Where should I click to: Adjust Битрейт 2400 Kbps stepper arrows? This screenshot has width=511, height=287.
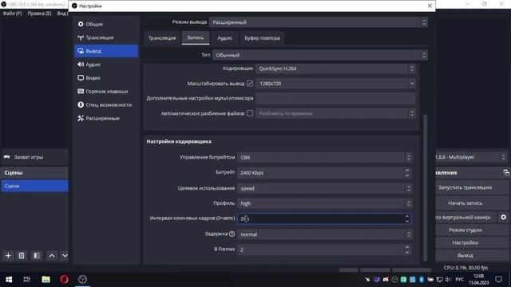(x=406, y=173)
